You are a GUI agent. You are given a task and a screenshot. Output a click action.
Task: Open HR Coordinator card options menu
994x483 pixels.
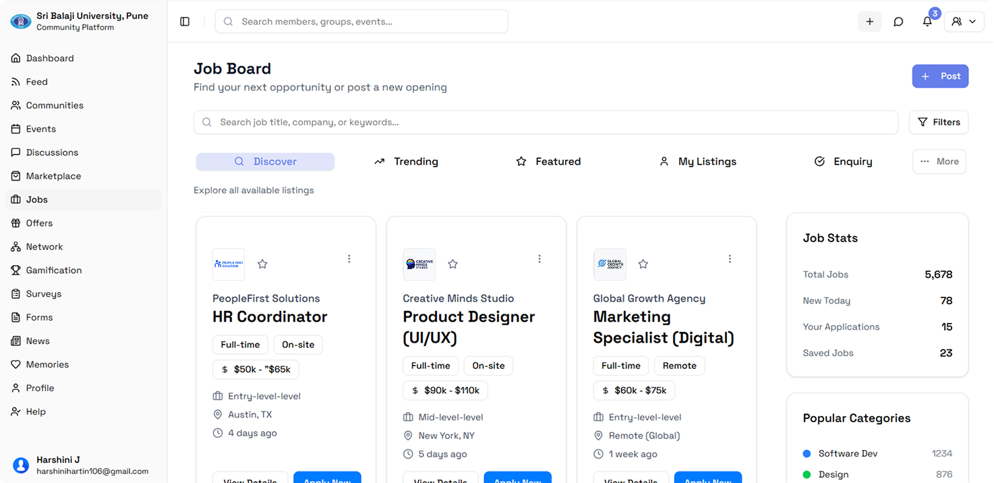pyautogui.click(x=349, y=259)
